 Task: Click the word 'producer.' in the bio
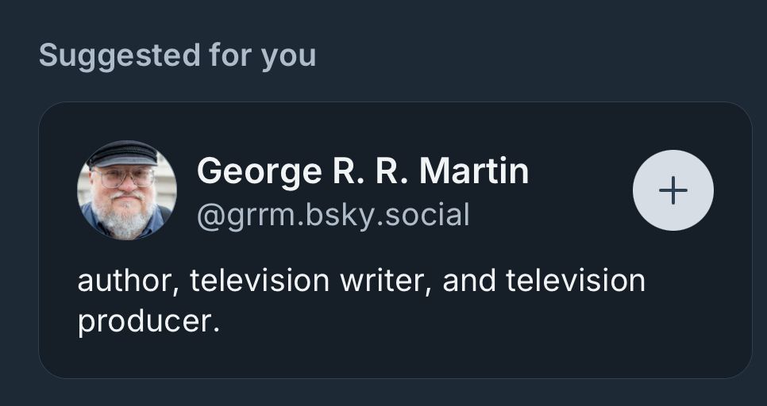[148, 323]
